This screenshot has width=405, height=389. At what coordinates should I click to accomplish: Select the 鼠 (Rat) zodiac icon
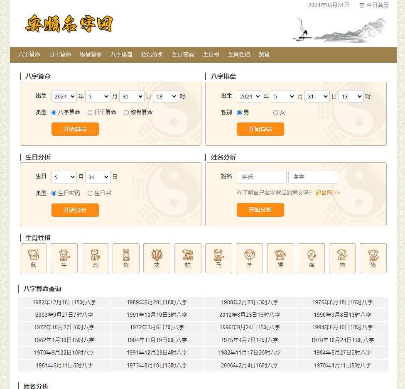pos(33,258)
